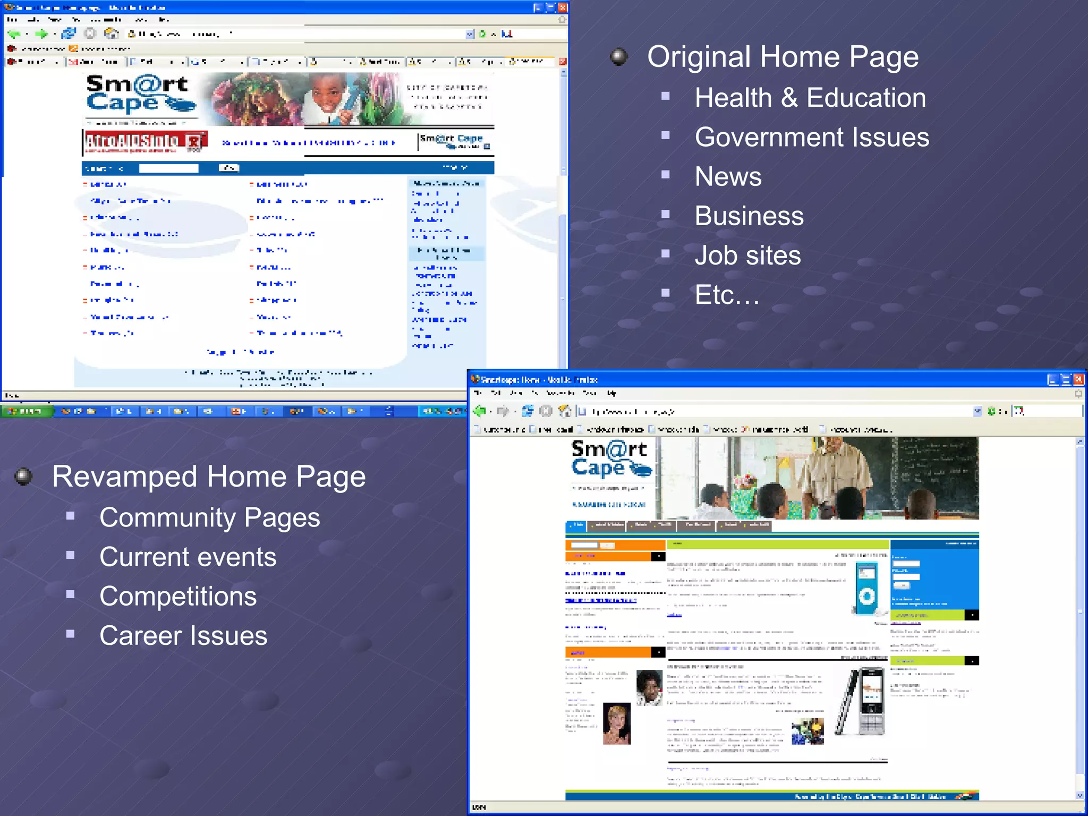Click 'Community Pages' bullet text
The width and height of the screenshot is (1088, 816).
pos(210,518)
